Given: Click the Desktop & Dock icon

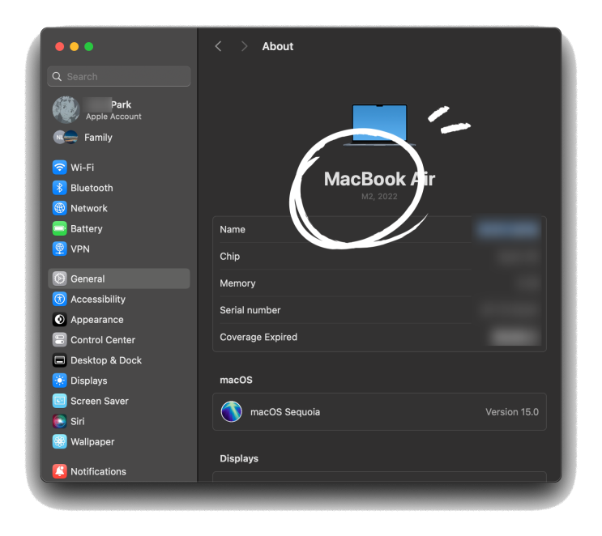Looking at the screenshot, I should pyautogui.click(x=59, y=359).
